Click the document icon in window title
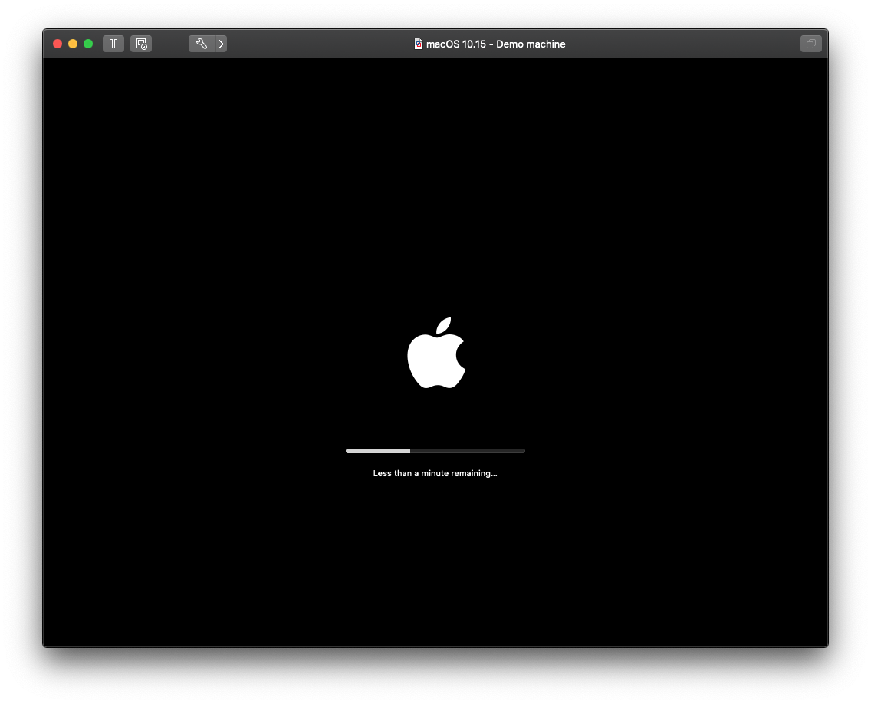The height and width of the screenshot is (704, 871). [419, 44]
